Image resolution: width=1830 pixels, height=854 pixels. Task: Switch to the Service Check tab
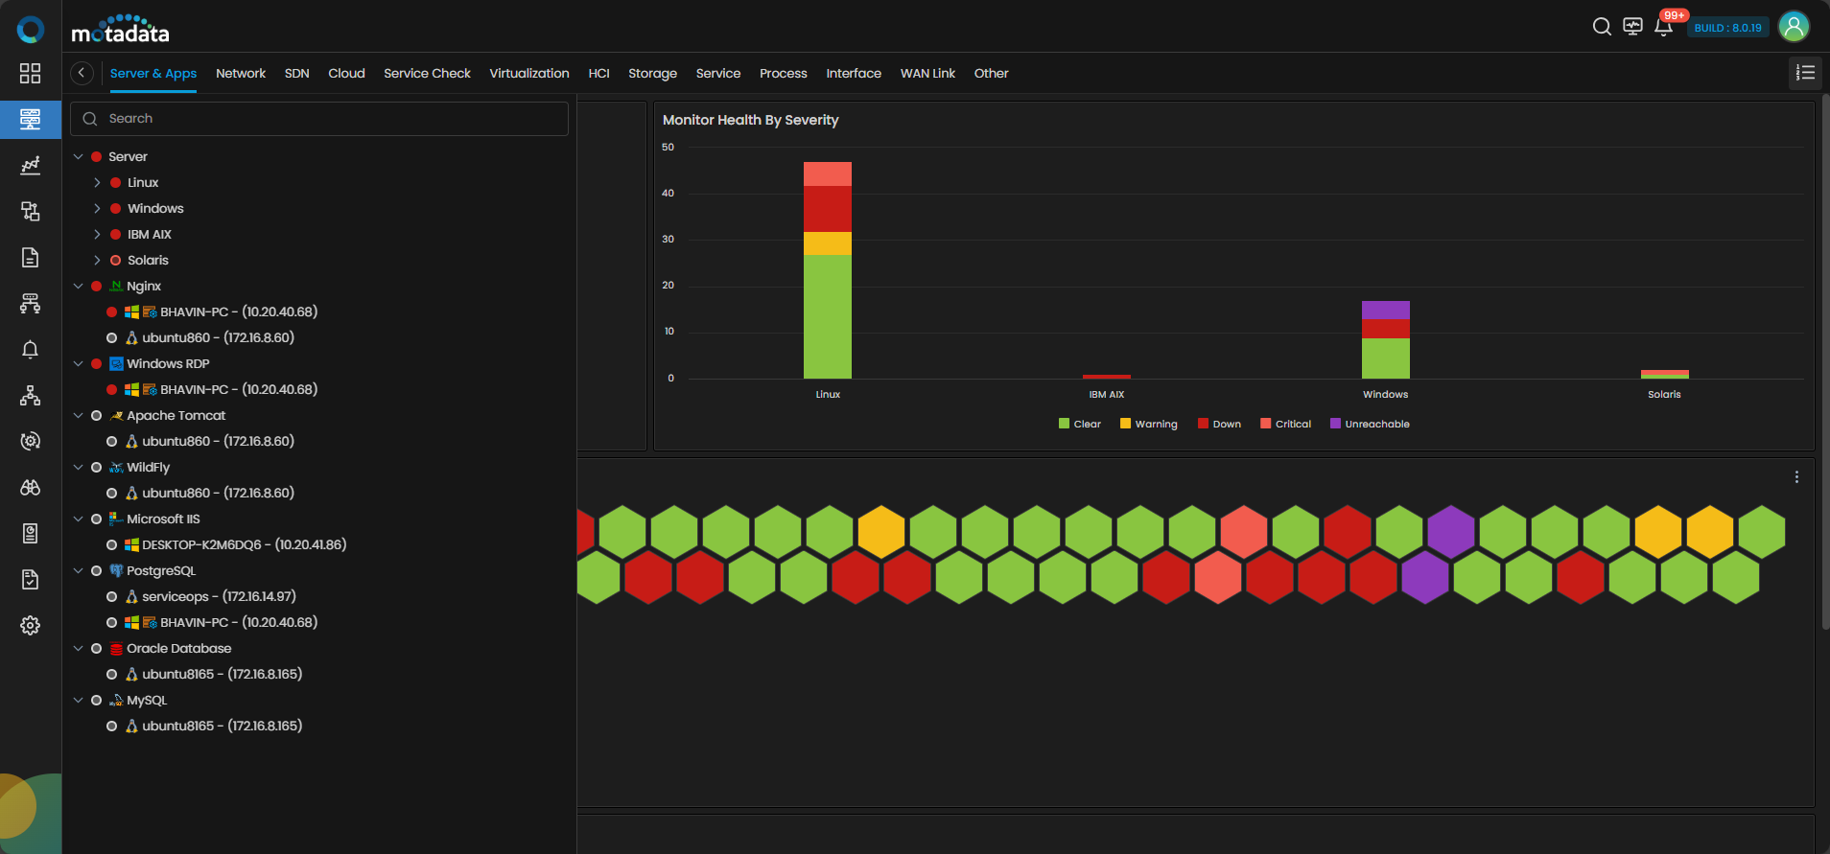click(x=427, y=73)
